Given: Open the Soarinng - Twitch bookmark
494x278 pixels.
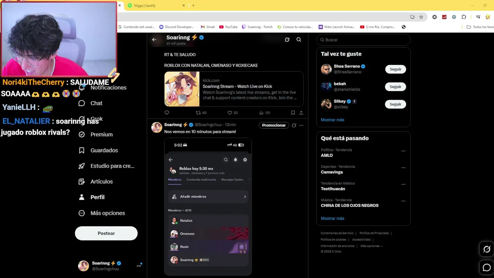Looking at the screenshot, I should (257, 27).
